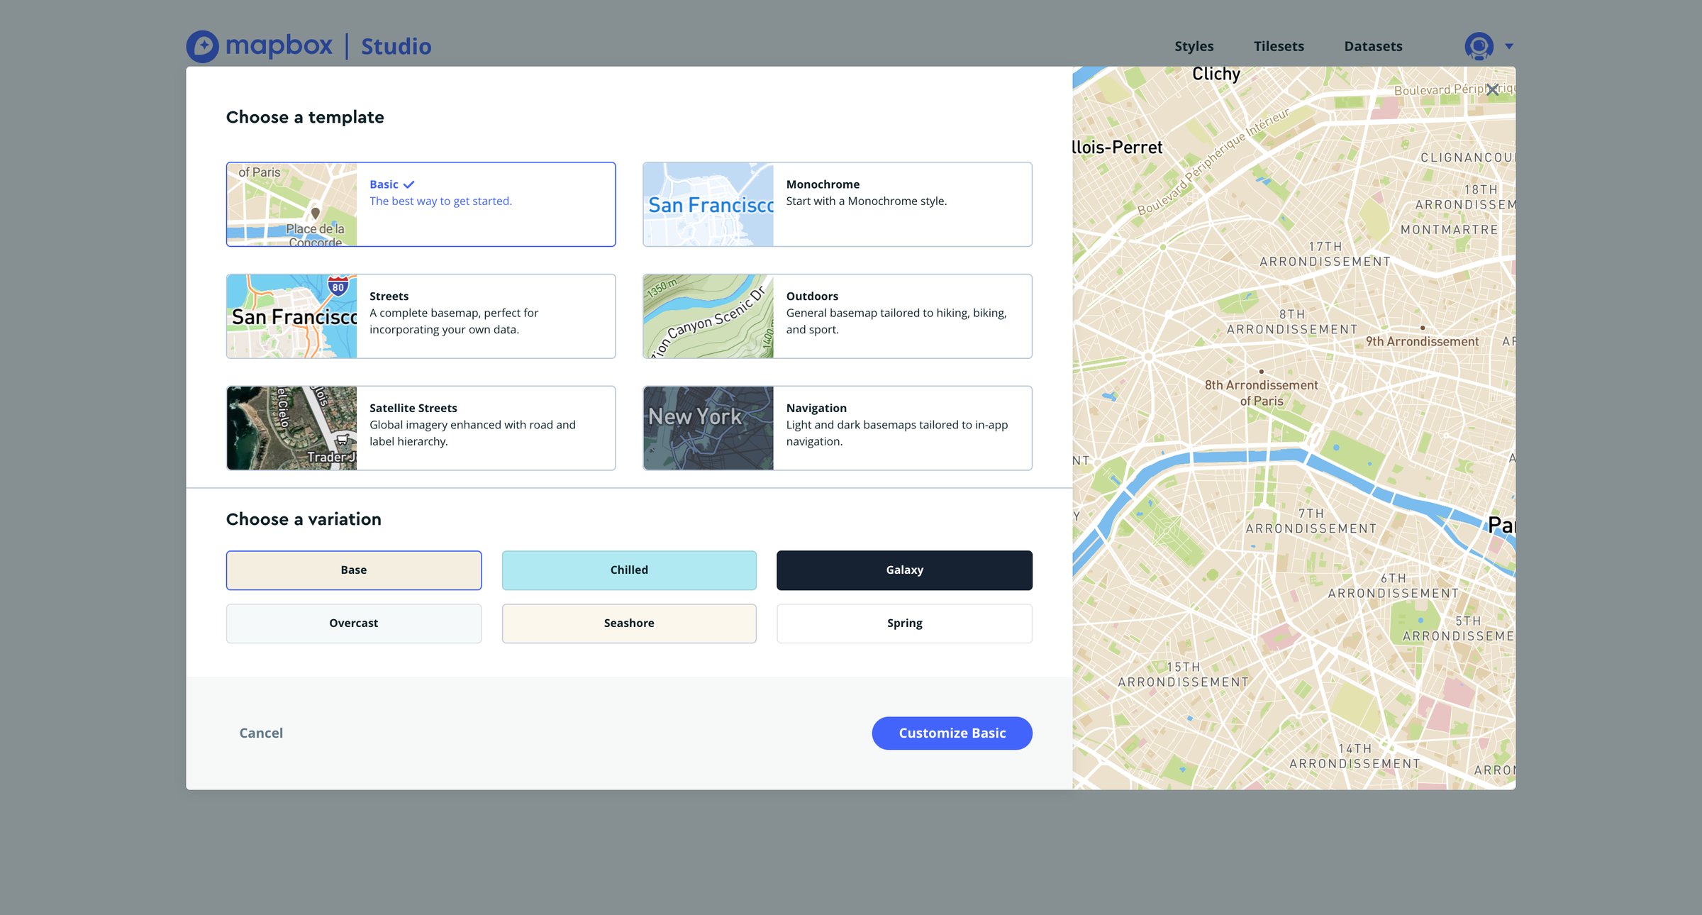Switch to Datasets in the navigation
The height and width of the screenshot is (915, 1702).
coord(1373,46)
